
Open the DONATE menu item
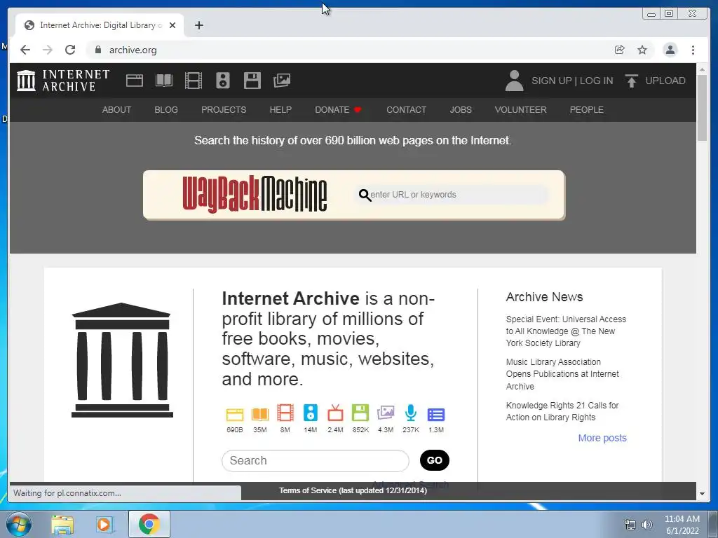pos(338,110)
